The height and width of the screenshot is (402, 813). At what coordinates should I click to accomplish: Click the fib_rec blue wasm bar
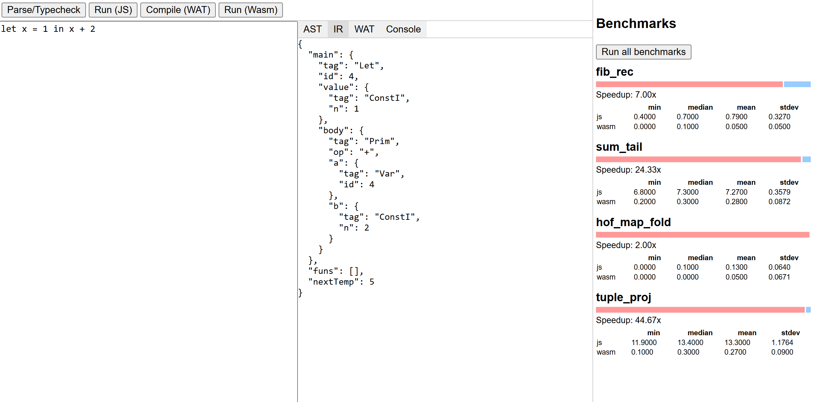[797, 84]
